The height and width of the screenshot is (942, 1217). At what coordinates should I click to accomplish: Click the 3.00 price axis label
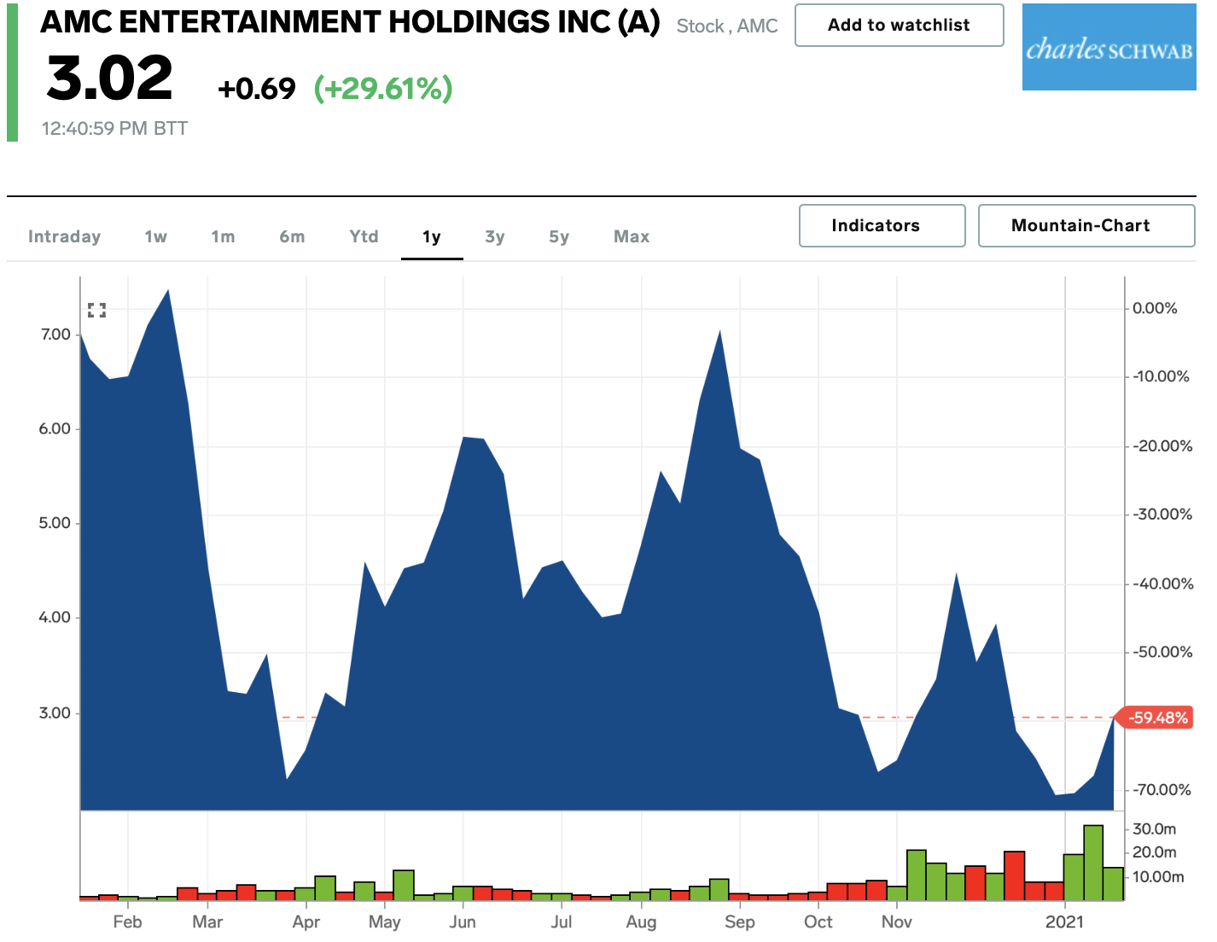pyautogui.click(x=55, y=713)
